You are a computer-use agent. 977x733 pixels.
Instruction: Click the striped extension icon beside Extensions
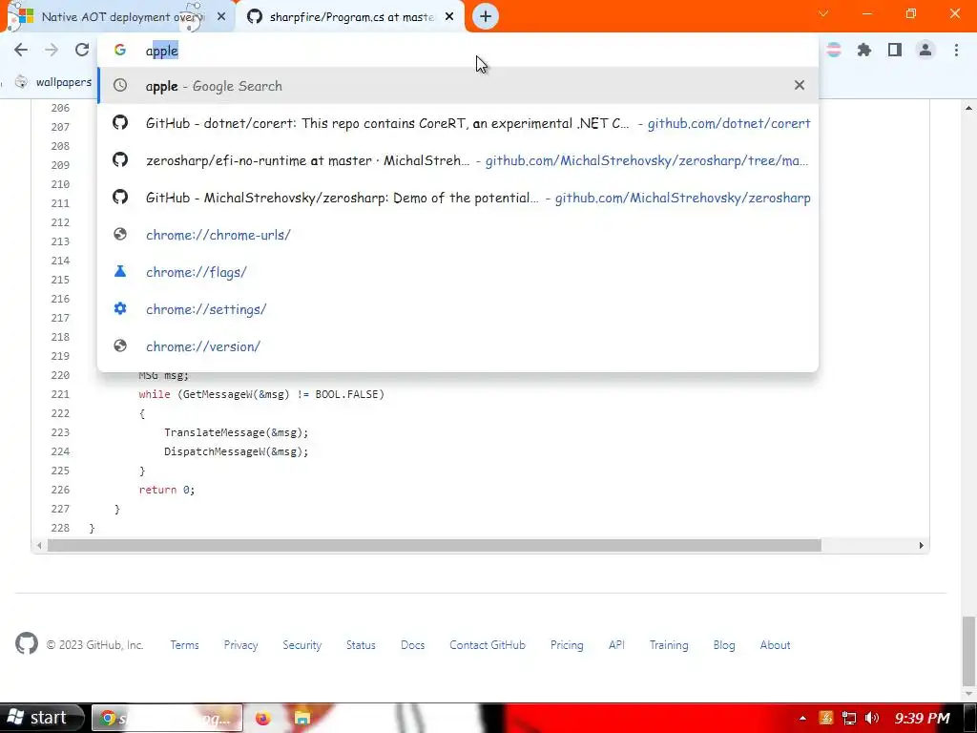coord(834,50)
